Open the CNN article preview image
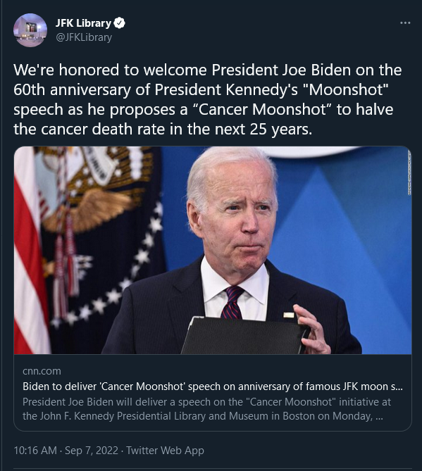Image resolution: width=422 pixels, height=471 pixels. point(213,250)
